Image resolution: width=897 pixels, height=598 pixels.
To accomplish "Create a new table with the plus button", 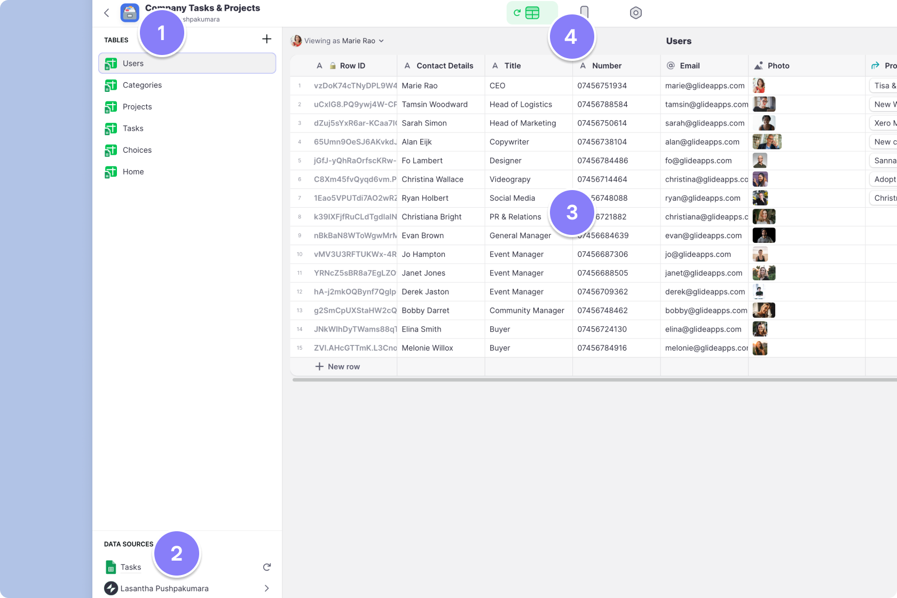I will coord(266,38).
